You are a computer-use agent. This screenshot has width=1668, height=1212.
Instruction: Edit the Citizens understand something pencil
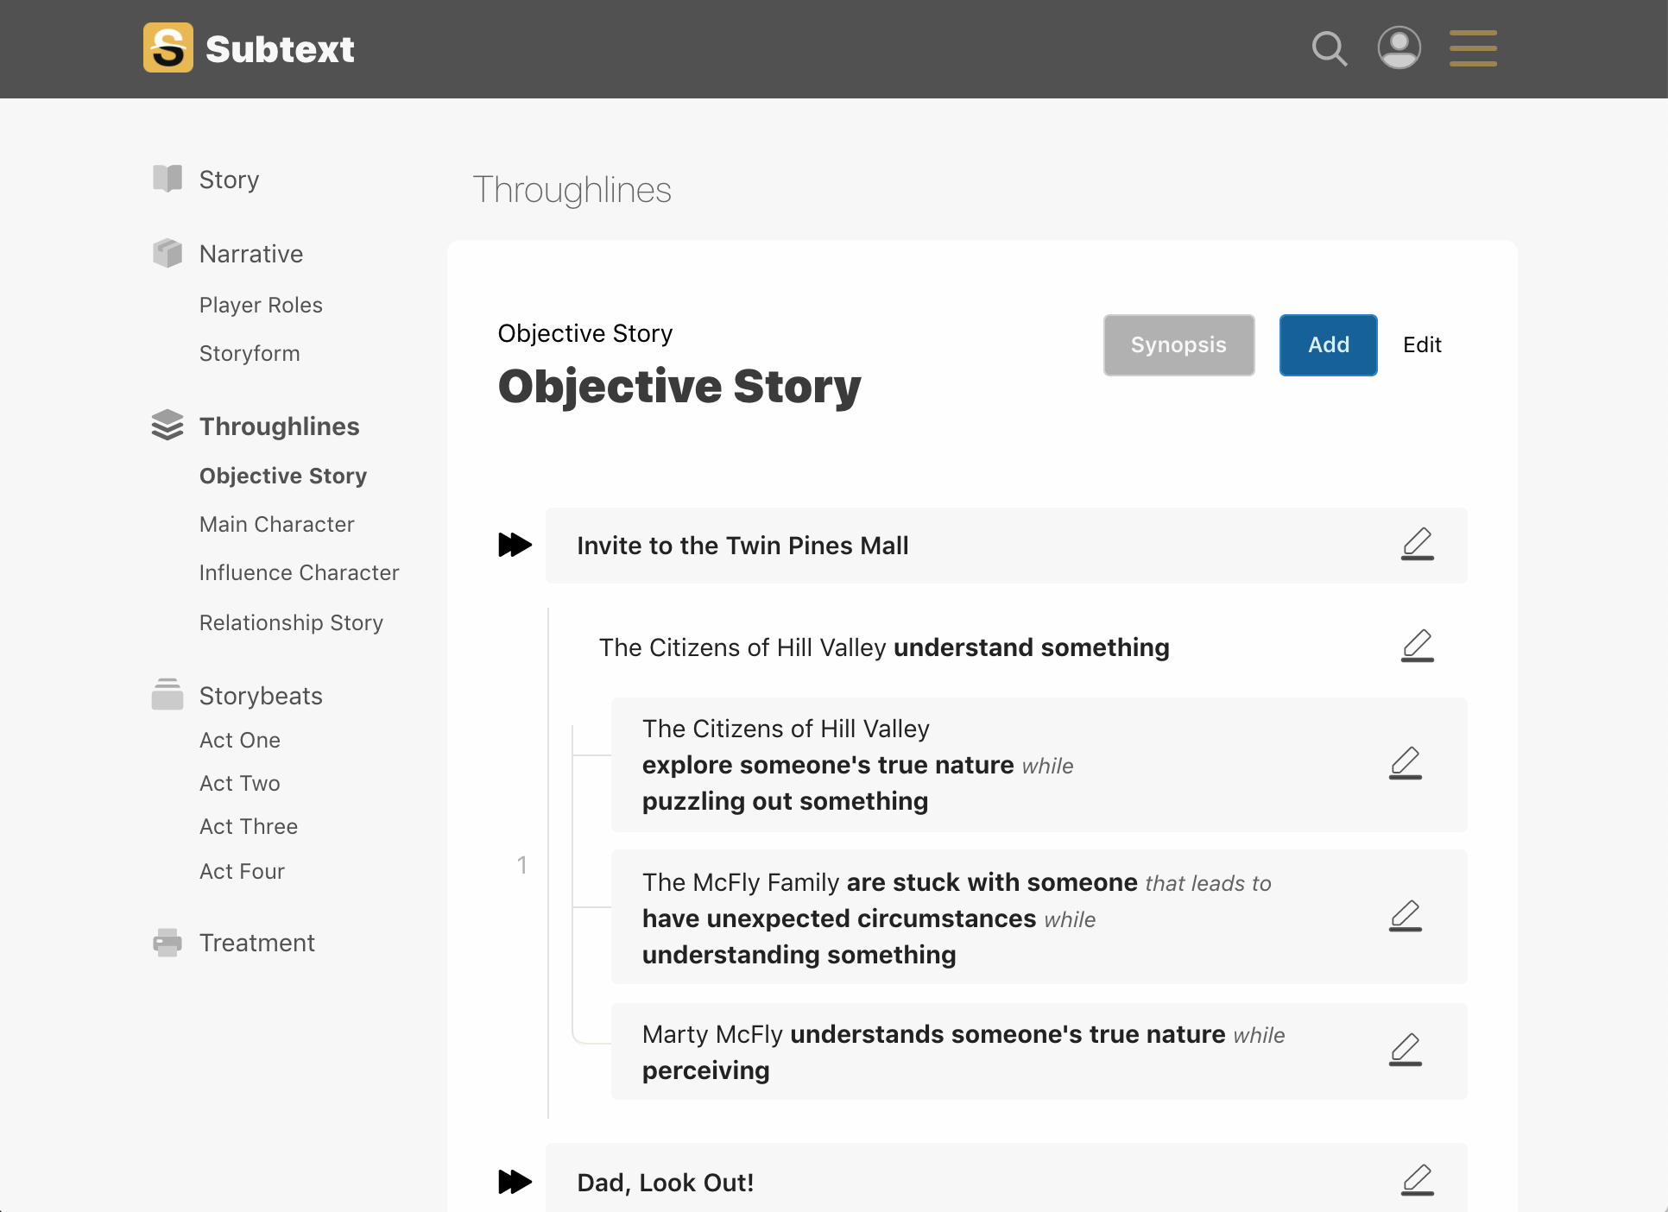(x=1418, y=647)
